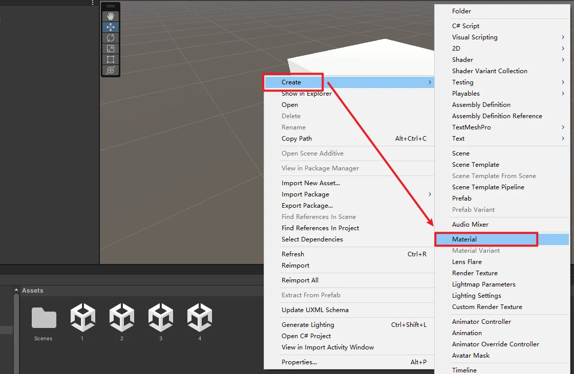Select the Hand view tool

[x=111, y=16]
